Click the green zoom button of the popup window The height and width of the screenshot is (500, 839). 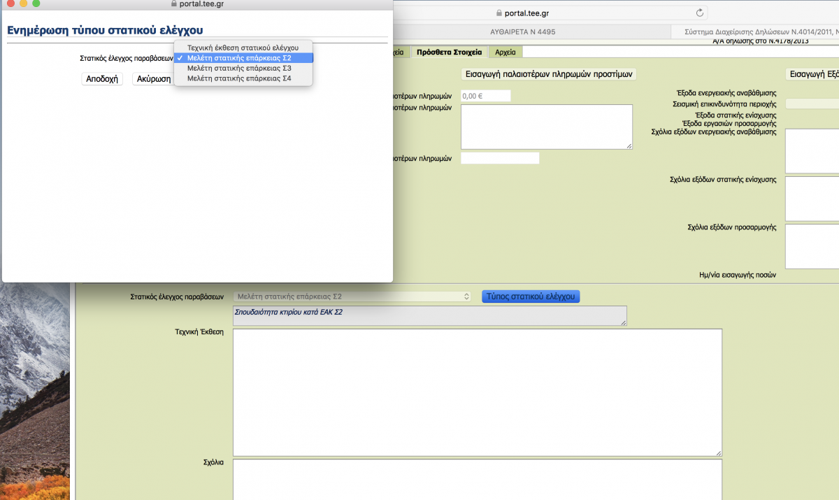click(x=36, y=3)
